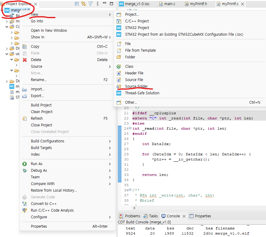This screenshot has width=266, height=237.
Task: Expand Compare With submenu arrow
Action: [x=110, y=184]
